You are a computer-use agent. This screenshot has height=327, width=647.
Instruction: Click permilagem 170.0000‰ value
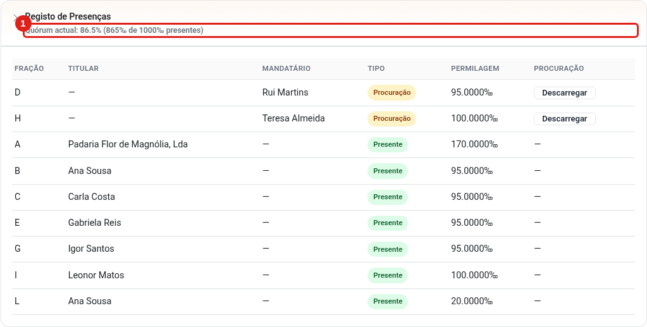pyautogui.click(x=474, y=144)
